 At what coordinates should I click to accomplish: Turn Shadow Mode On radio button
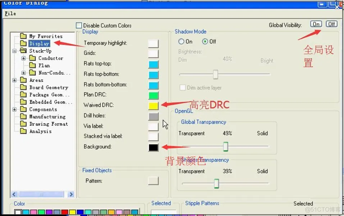click(x=181, y=41)
